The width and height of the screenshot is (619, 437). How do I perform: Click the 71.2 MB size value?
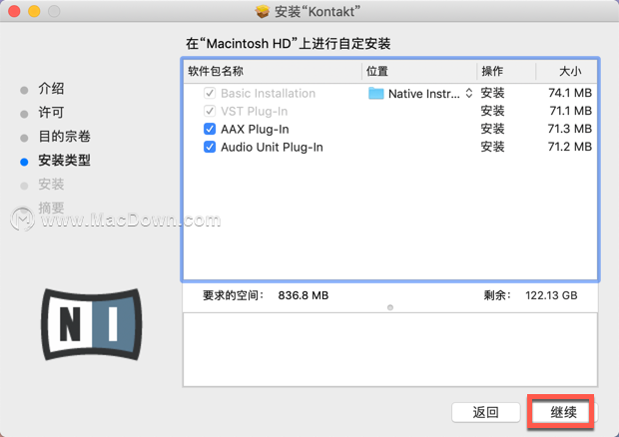(570, 147)
